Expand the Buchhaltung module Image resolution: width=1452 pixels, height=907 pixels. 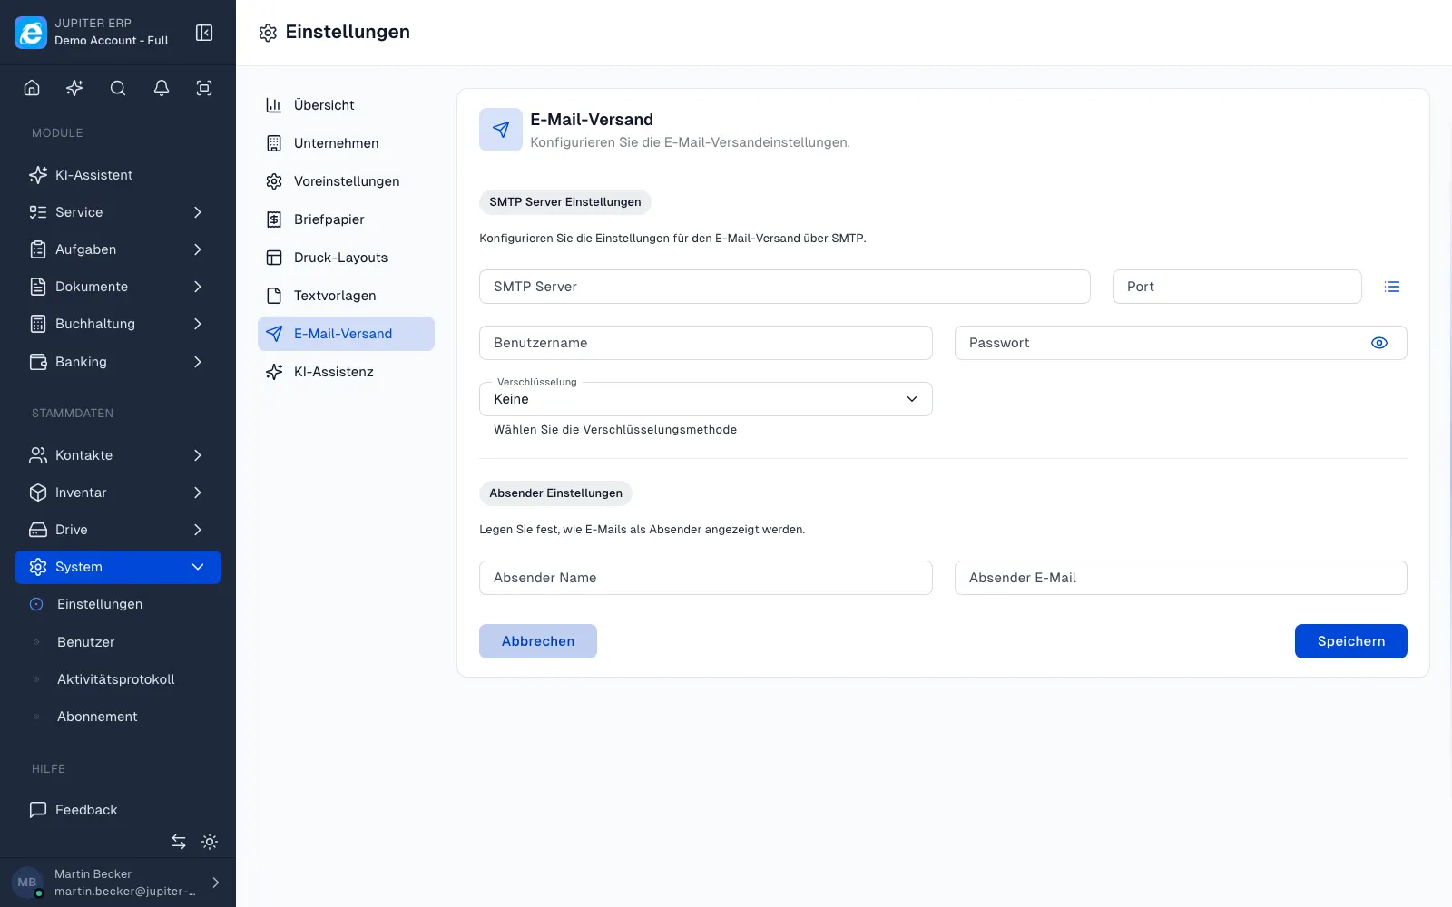point(118,324)
